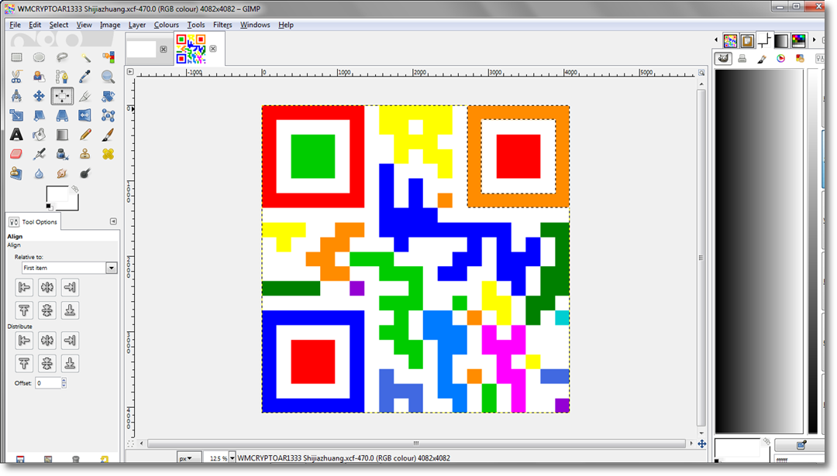Open the px unit dropdown in status bar
837x476 pixels.
pos(189,458)
